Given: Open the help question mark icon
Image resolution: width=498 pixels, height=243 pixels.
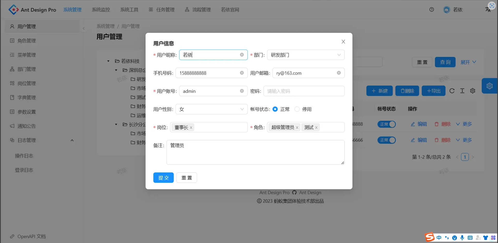Looking at the screenshot, I should click(x=432, y=10).
